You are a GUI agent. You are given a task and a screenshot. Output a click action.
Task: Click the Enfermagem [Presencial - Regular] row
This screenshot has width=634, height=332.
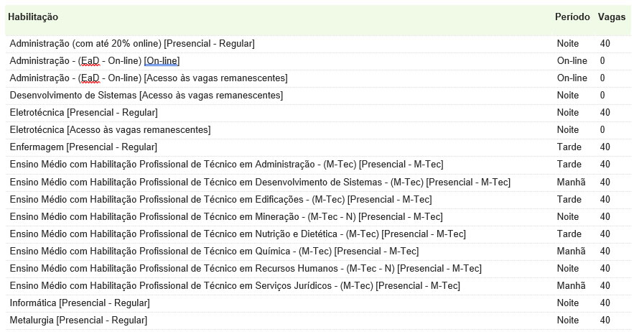[83, 147]
